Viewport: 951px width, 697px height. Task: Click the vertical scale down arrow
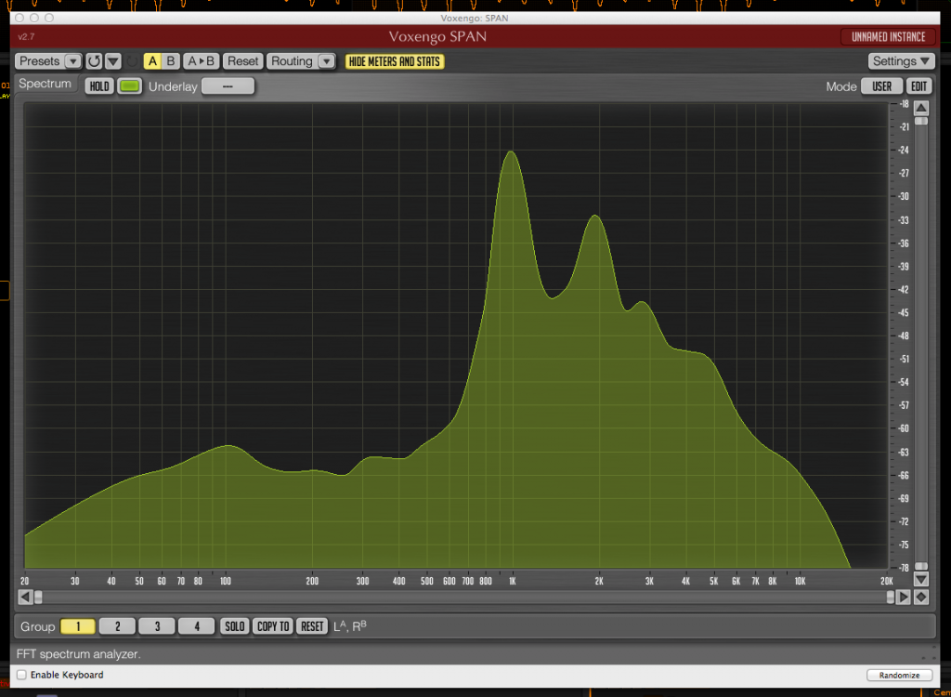(x=920, y=579)
